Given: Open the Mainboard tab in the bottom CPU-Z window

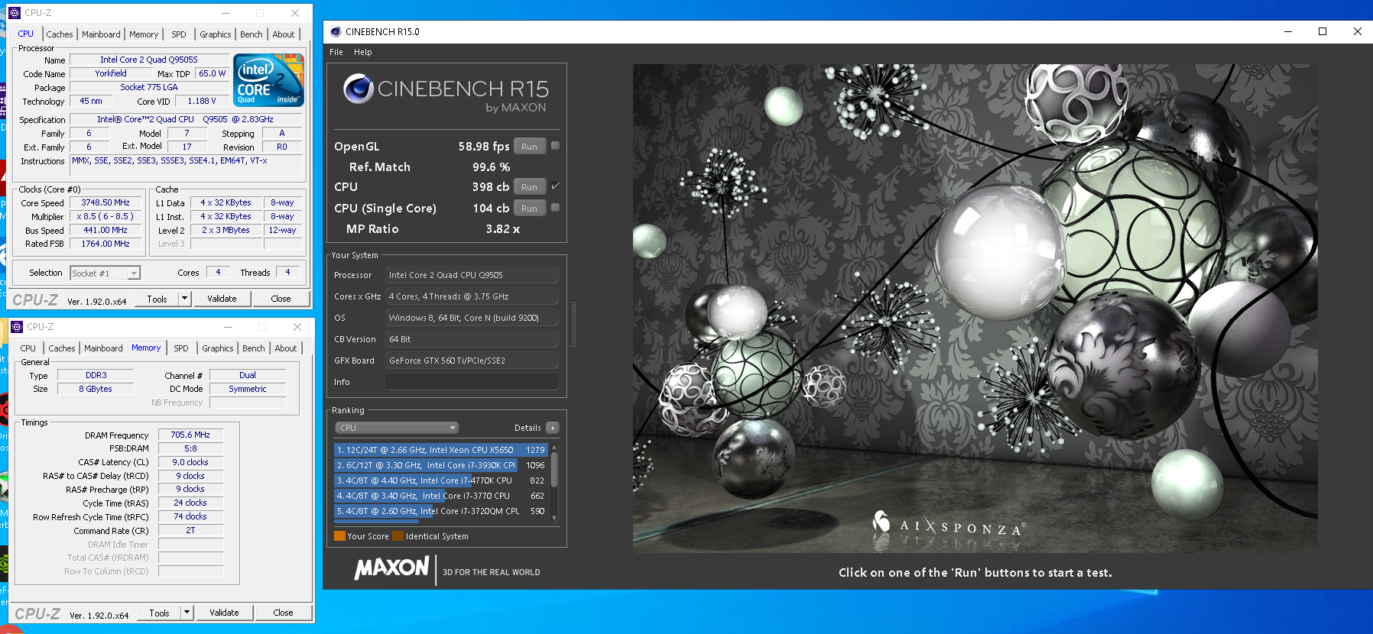Looking at the screenshot, I should point(103,348).
